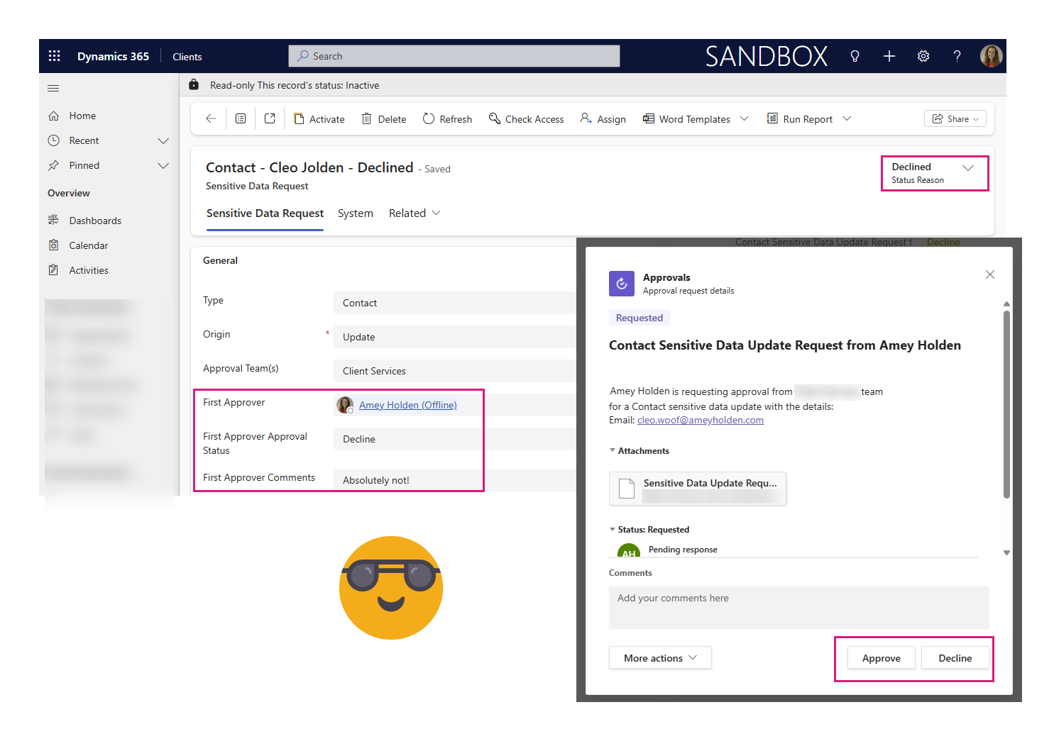Click the Home house icon

click(x=54, y=116)
